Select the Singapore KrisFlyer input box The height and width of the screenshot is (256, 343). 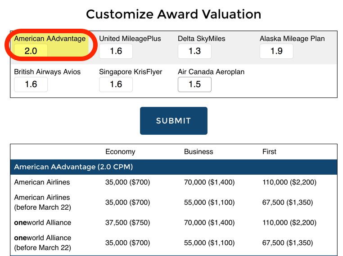(x=116, y=84)
